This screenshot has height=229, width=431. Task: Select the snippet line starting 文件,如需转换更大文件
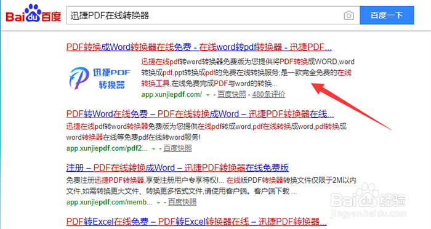pyautogui.click(x=182, y=191)
